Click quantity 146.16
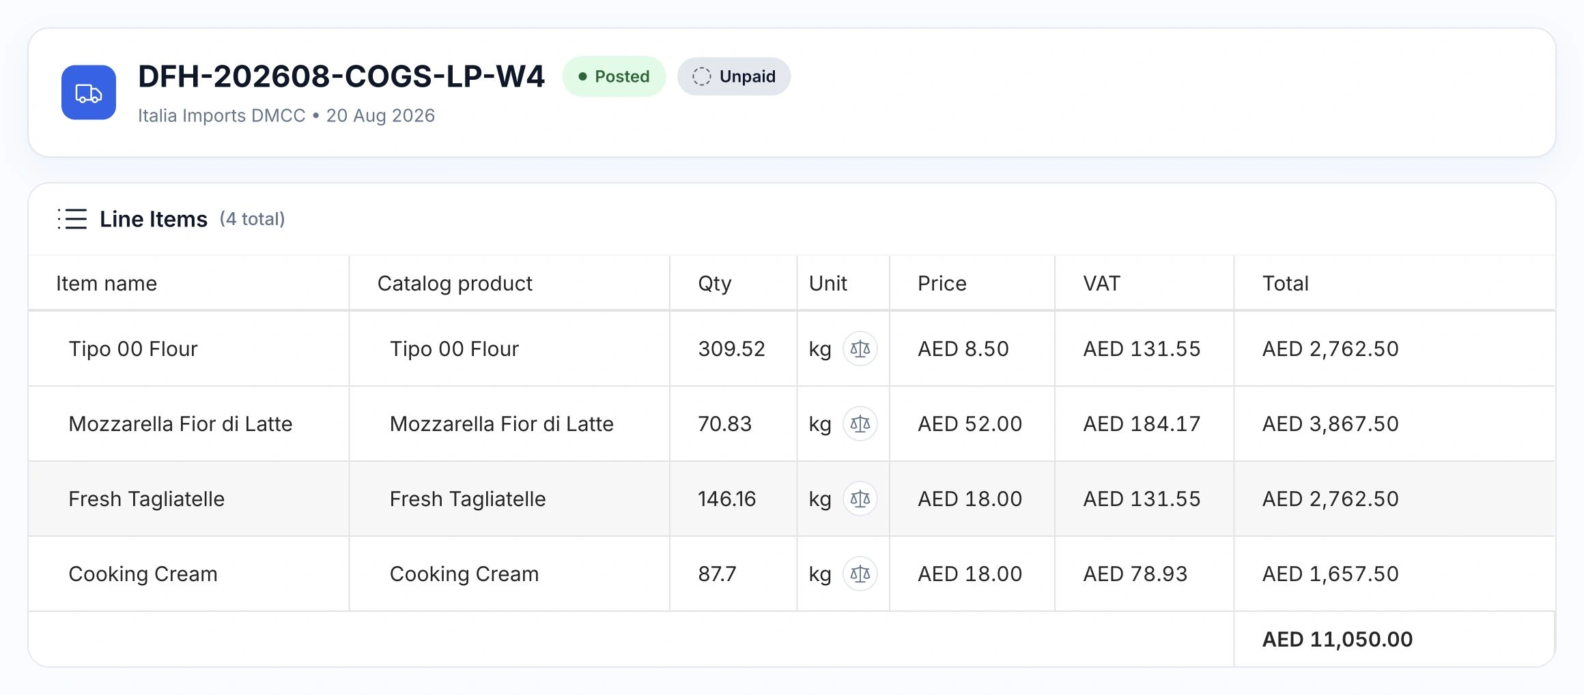The height and width of the screenshot is (695, 1584). coord(727,499)
